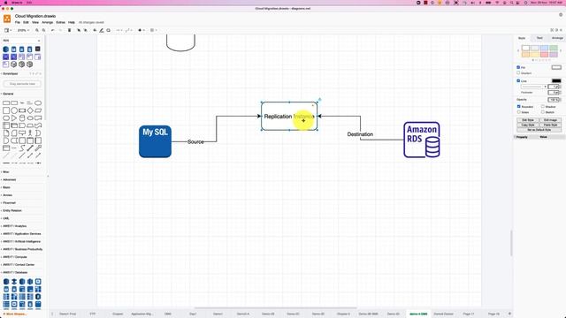Open the connection style dropdown in toolbar
This screenshot has height=318, width=566.
(119, 30)
